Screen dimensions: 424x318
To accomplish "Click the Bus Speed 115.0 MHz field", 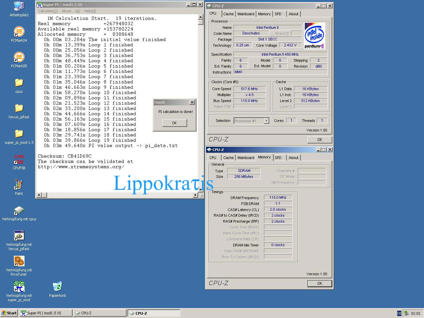I will coord(249,101).
